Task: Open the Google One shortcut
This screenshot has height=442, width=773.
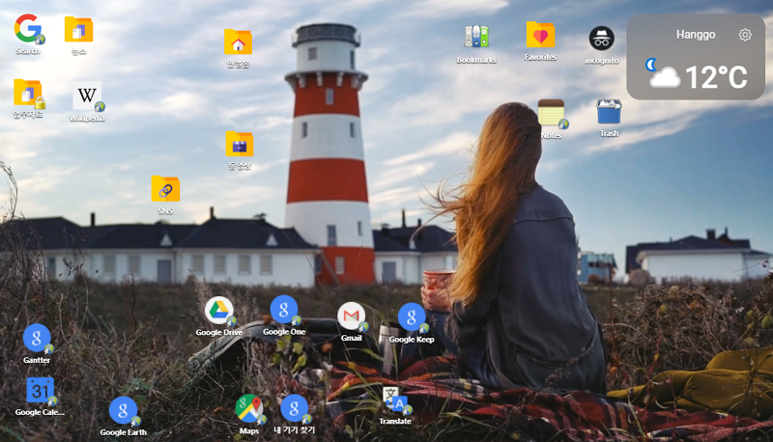Action: tap(284, 310)
